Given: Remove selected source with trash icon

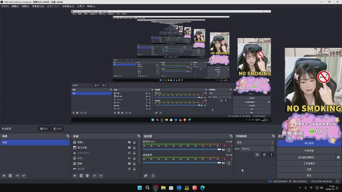Looking at the screenshot, I should point(81,176).
